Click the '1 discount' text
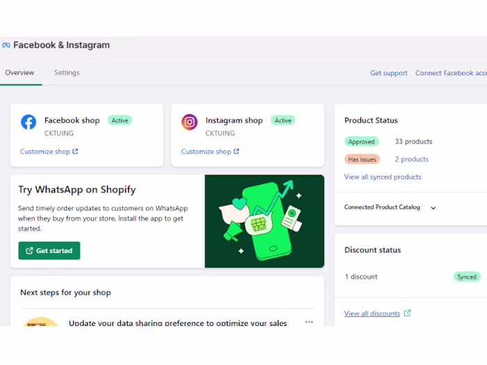The width and height of the screenshot is (487, 365). pos(361,277)
